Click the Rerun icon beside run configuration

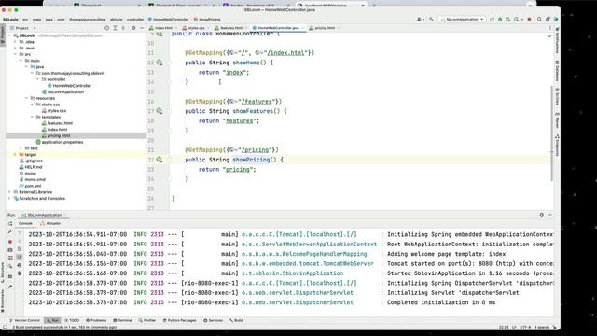click(x=492, y=19)
